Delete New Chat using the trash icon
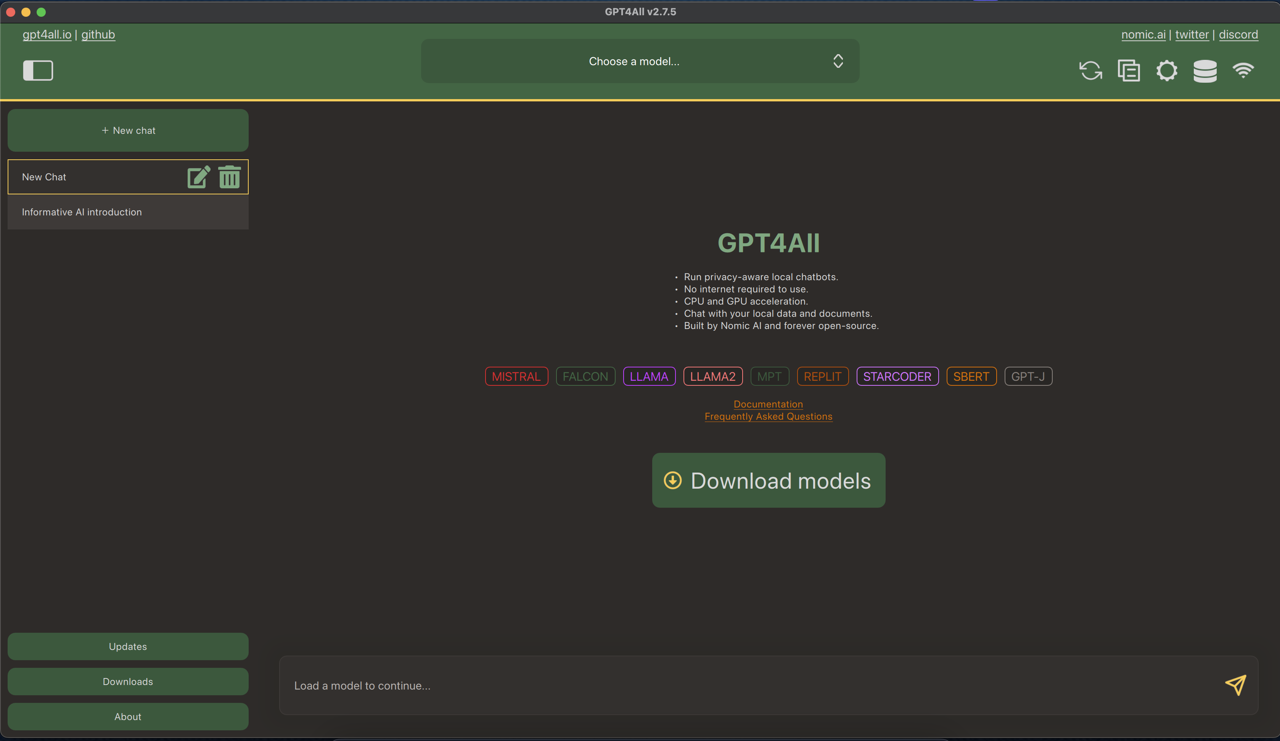1280x741 pixels. 229,177
